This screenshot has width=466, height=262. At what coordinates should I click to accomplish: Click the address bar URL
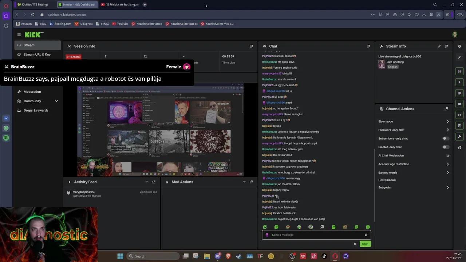(x=67, y=15)
